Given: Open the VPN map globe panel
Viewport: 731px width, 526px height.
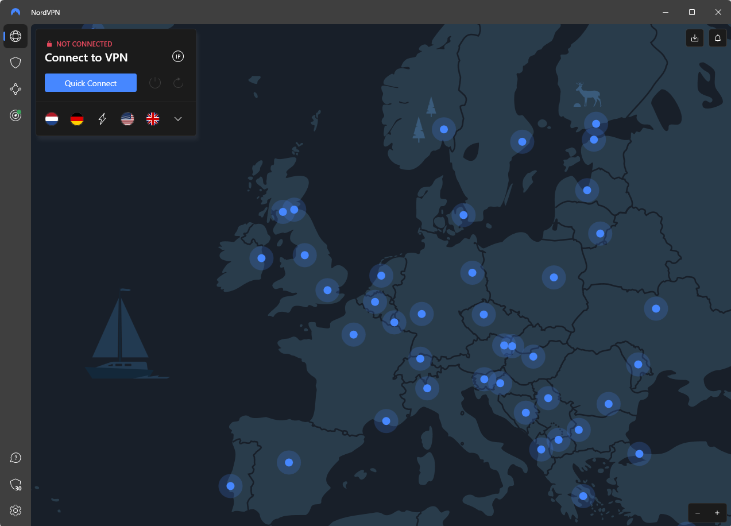Looking at the screenshot, I should [x=15, y=36].
